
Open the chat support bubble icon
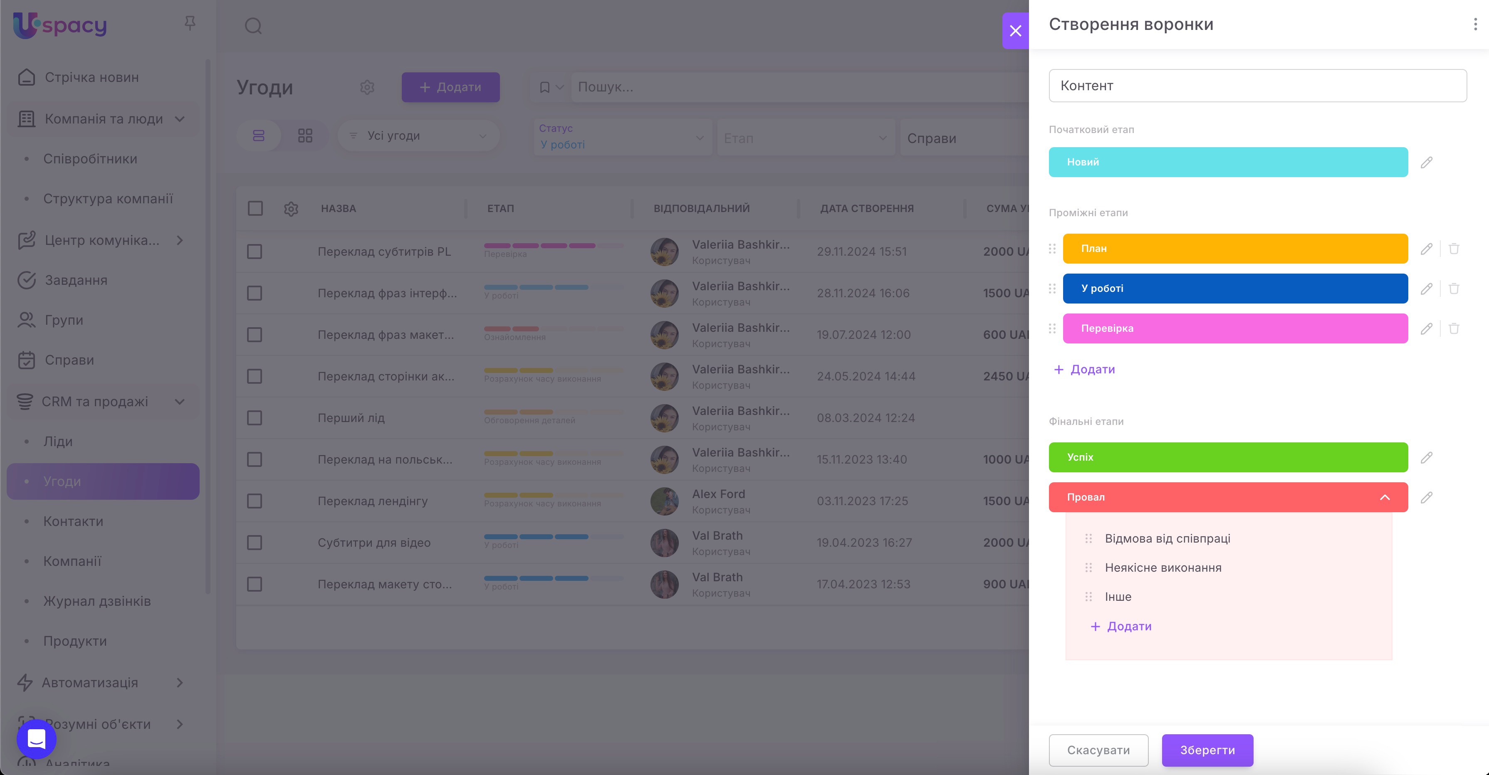37,738
